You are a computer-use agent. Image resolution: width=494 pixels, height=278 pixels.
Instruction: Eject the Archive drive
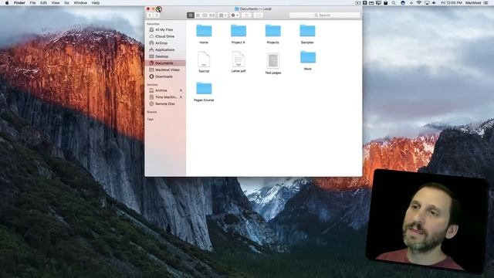pos(181,90)
